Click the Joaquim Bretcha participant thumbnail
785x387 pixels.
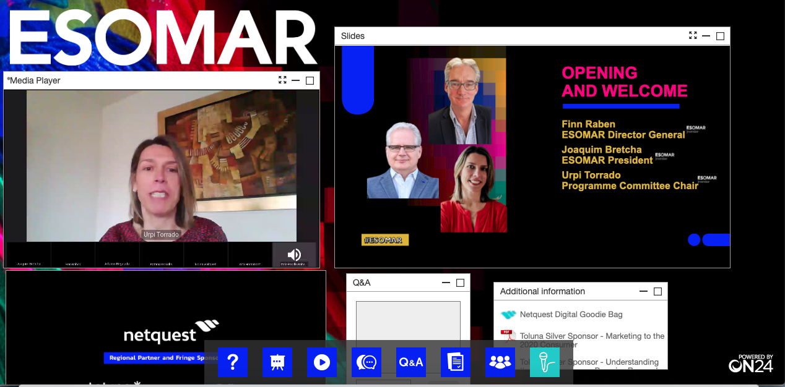[28, 255]
